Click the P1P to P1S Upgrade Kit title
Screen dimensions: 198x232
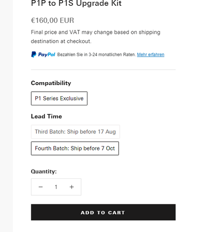(x=76, y=3)
